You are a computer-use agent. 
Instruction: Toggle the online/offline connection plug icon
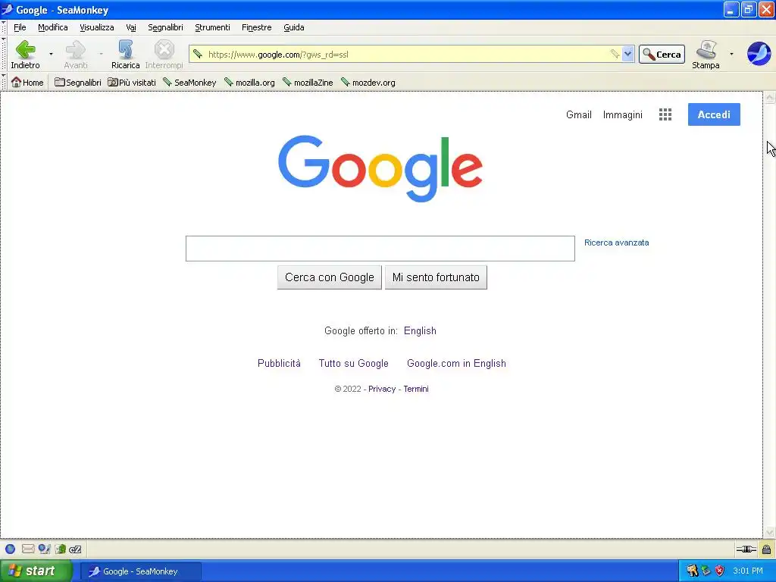746,549
